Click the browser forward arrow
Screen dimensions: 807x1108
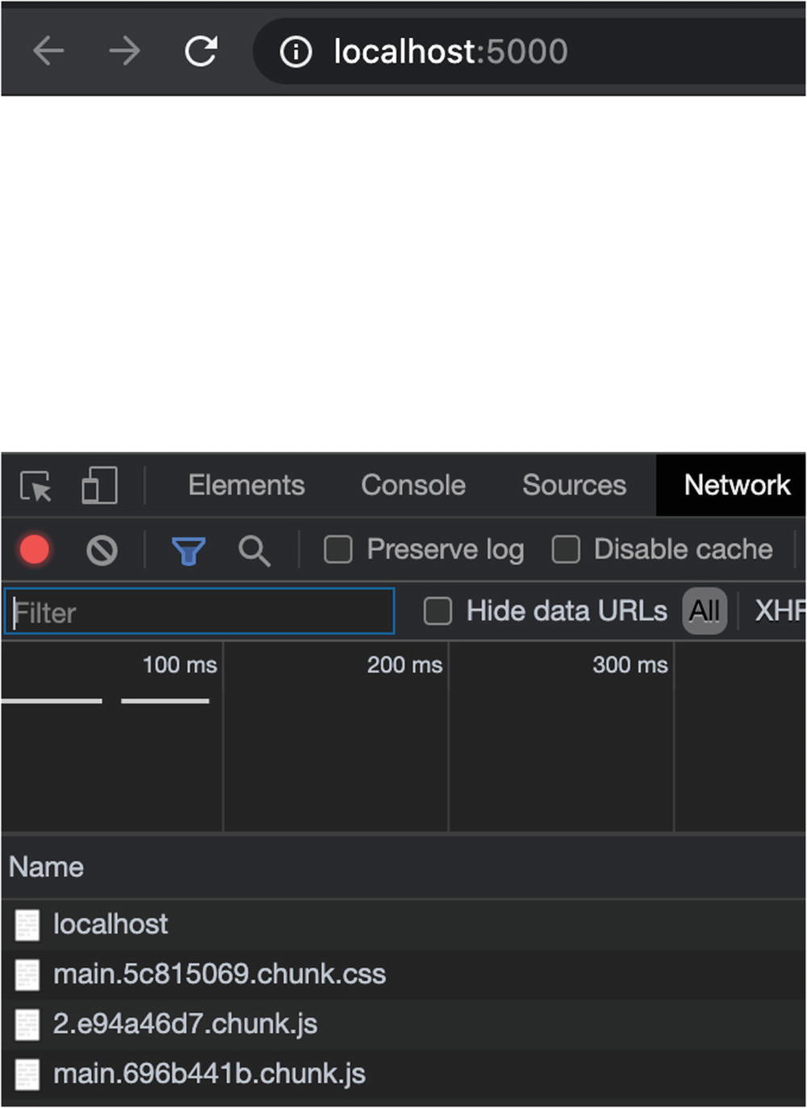124,52
